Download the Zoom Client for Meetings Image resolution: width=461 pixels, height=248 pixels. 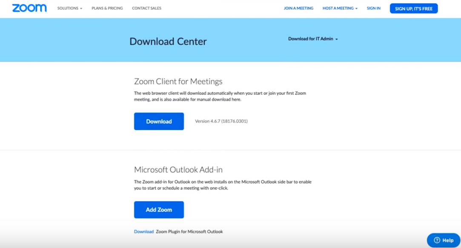(x=159, y=121)
